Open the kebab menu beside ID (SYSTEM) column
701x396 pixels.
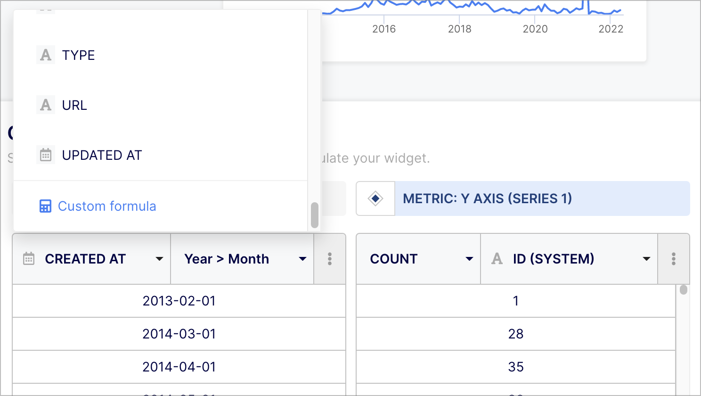point(674,259)
